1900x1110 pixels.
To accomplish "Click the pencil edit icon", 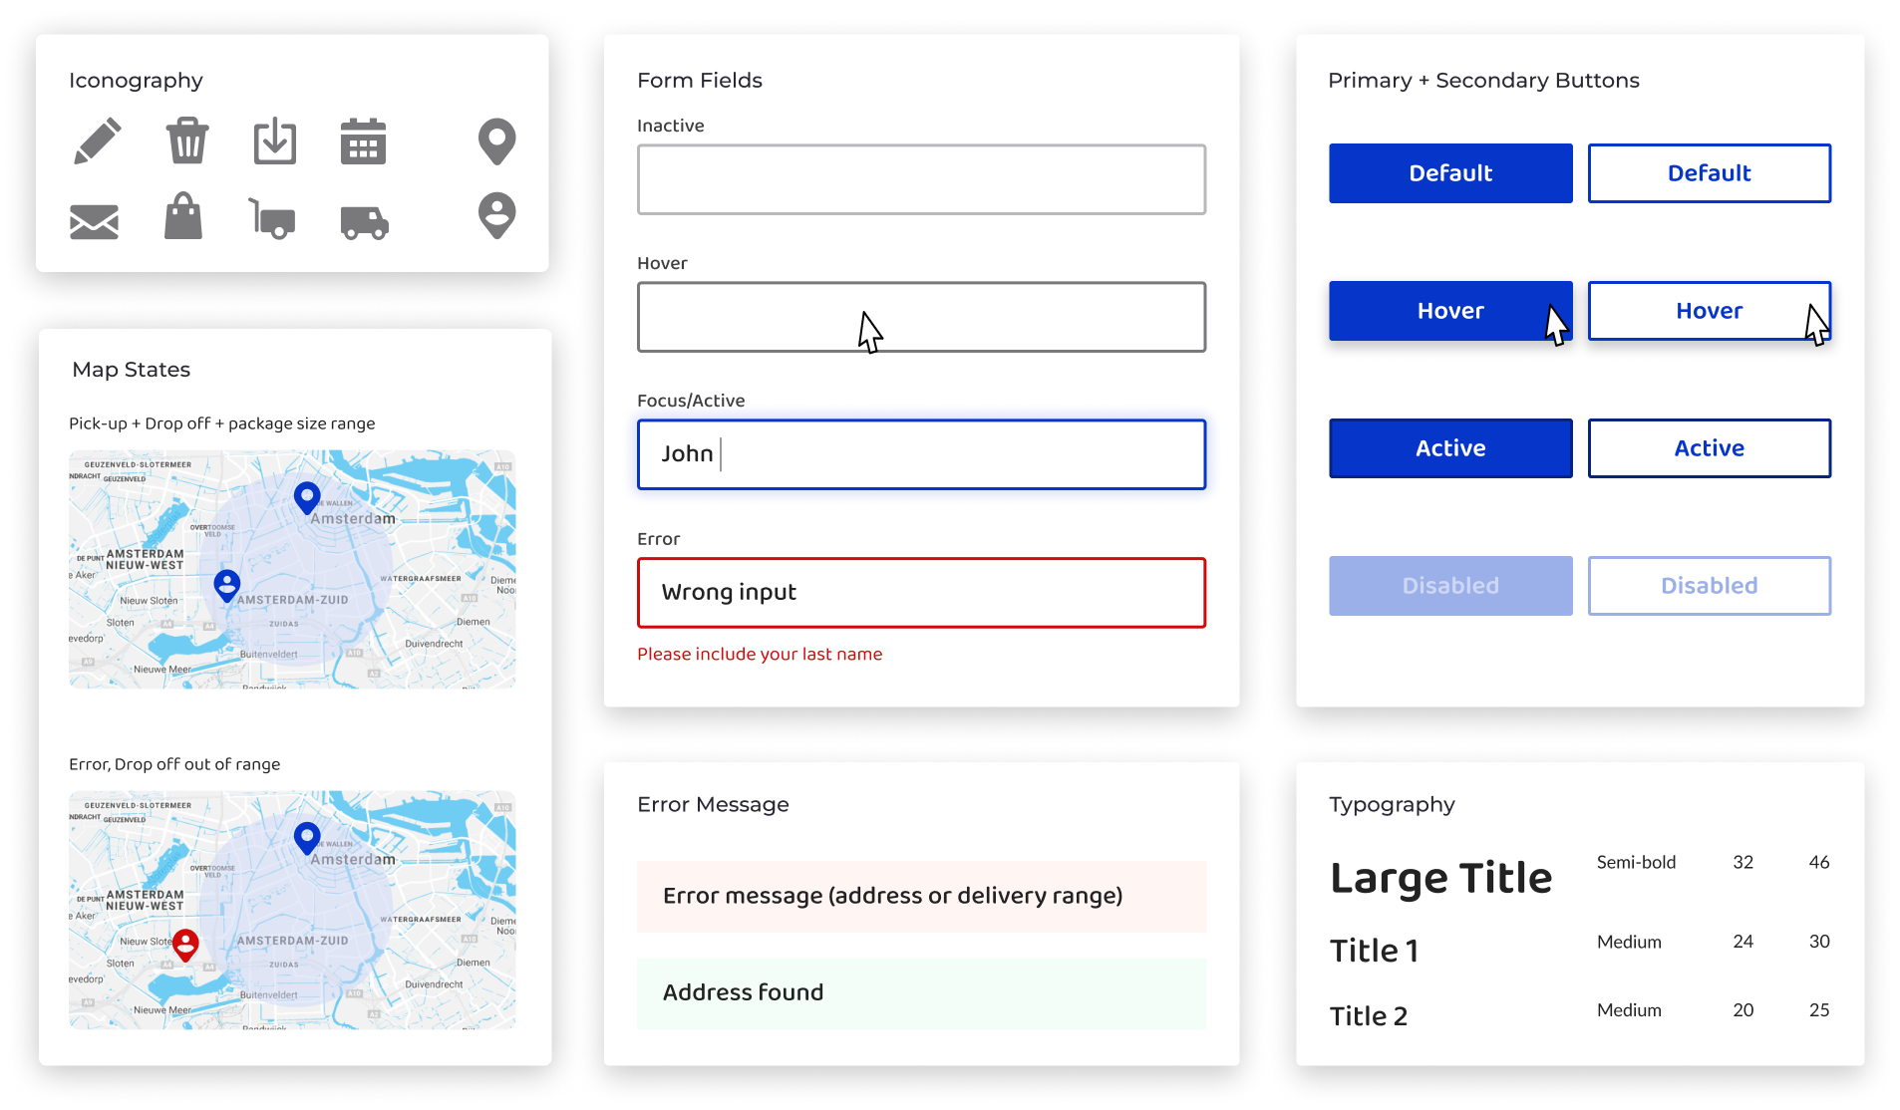I will pyautogui.click(x=98, y=140).
